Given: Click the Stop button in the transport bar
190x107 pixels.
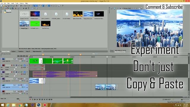Looking at the screenshot, I should [42, 99].
